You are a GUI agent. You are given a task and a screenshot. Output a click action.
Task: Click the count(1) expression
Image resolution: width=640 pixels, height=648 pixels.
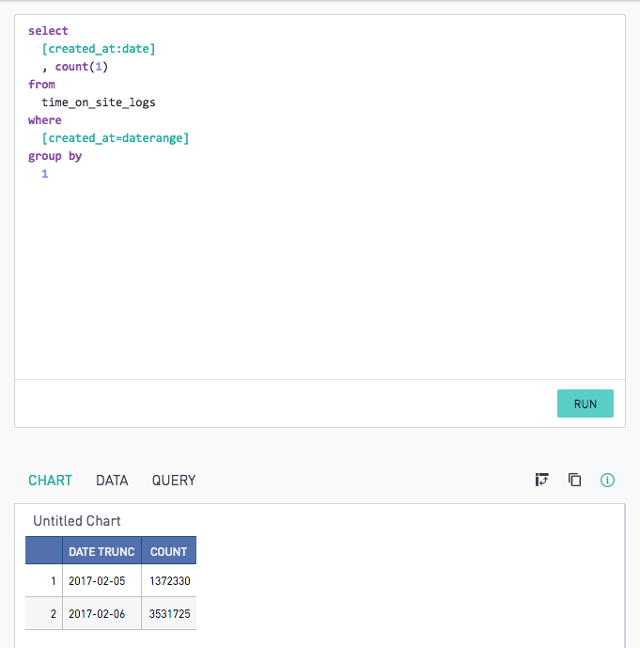(x=82, y=67)
